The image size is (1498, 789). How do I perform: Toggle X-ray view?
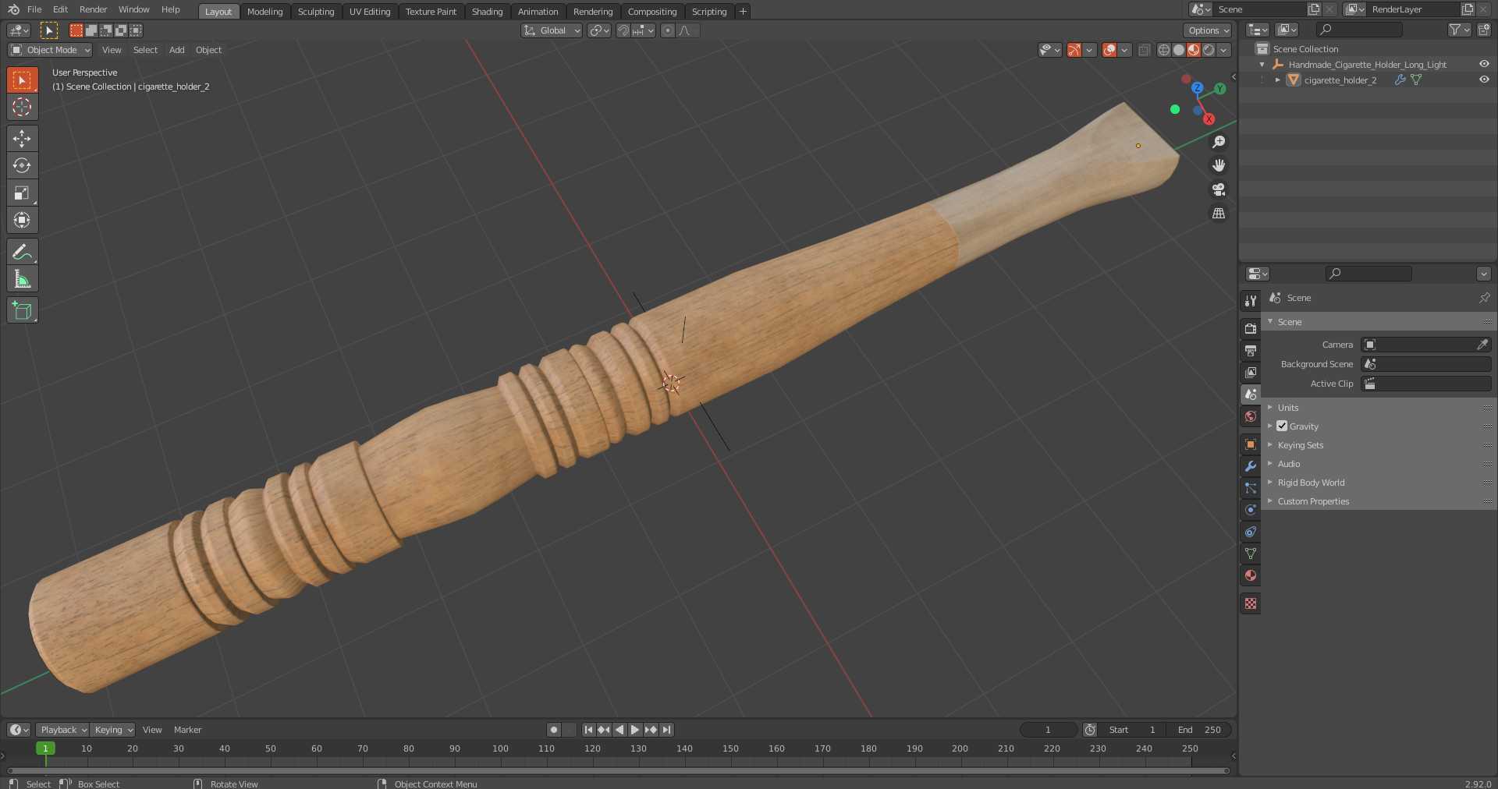pos(1145,50)
